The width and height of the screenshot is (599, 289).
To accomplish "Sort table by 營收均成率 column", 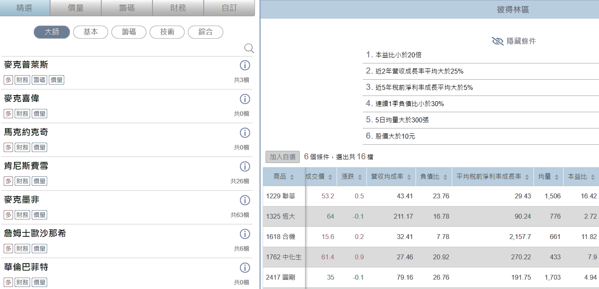I will pos(391,177).
